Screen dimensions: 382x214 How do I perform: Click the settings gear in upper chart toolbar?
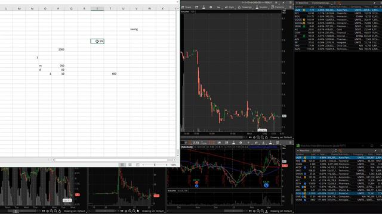(211, 7)
